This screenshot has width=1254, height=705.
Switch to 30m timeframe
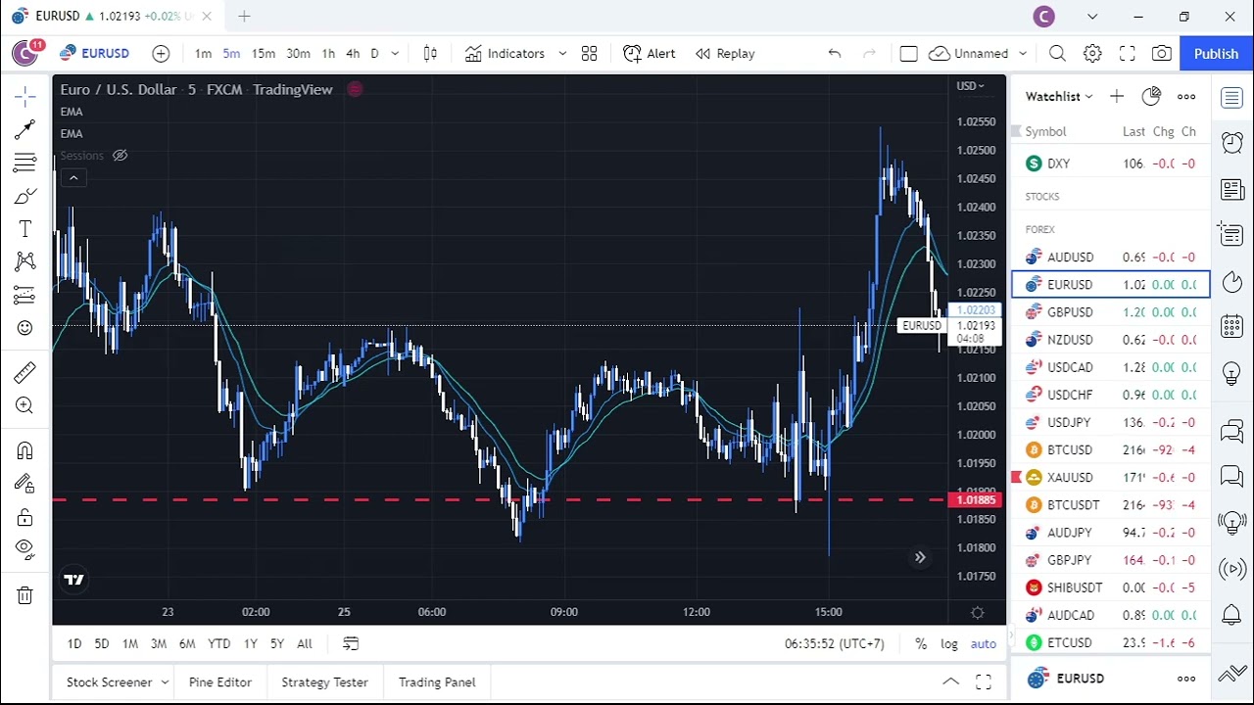298,54
